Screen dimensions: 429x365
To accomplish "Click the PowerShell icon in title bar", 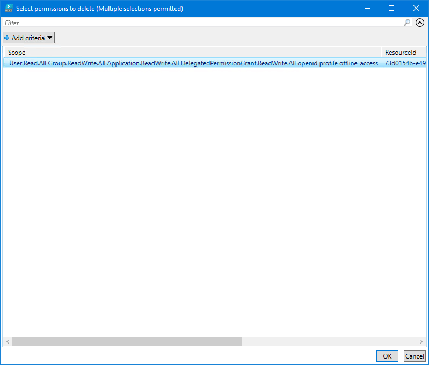I will (9, 9).
